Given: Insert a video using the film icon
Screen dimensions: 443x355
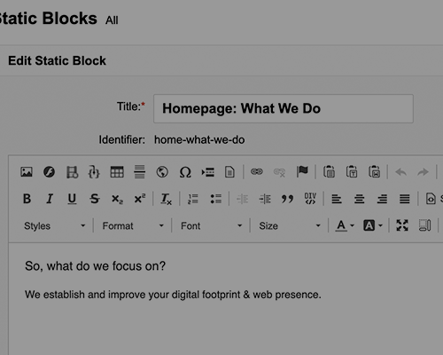Looking at the screenshot, I should pyautogui.click(x=72, y=172).
